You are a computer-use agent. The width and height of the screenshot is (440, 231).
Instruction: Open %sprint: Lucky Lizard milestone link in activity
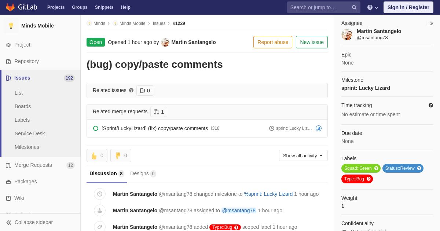268,194
